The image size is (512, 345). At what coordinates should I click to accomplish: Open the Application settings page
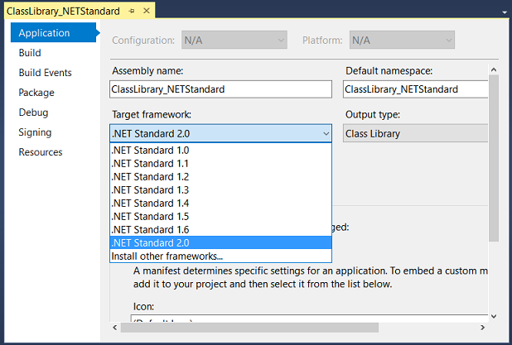[53, 32]
